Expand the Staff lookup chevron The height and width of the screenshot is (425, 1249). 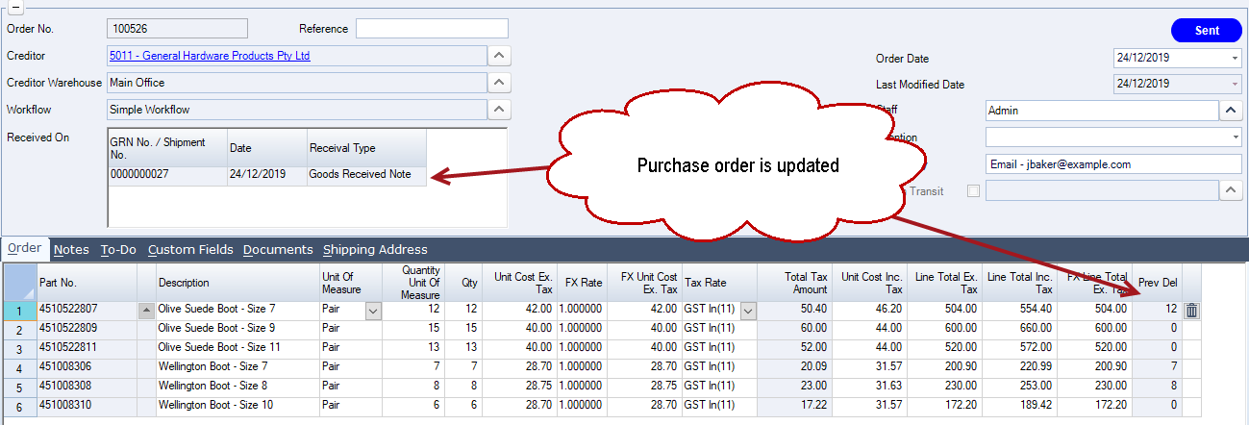pyautogui.click(x=1232, y=111)
